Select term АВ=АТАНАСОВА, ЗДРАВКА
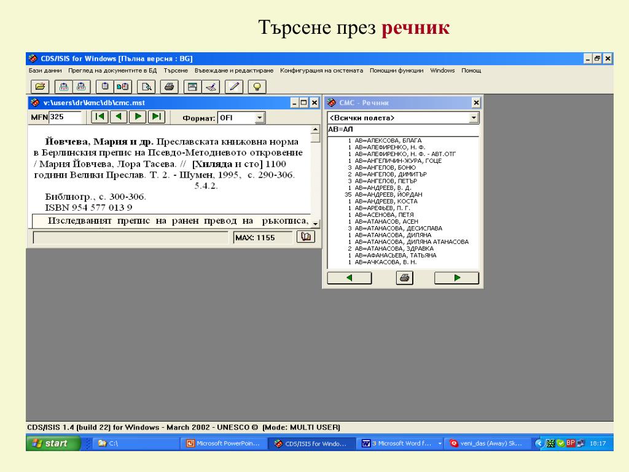 coord(394,248)
